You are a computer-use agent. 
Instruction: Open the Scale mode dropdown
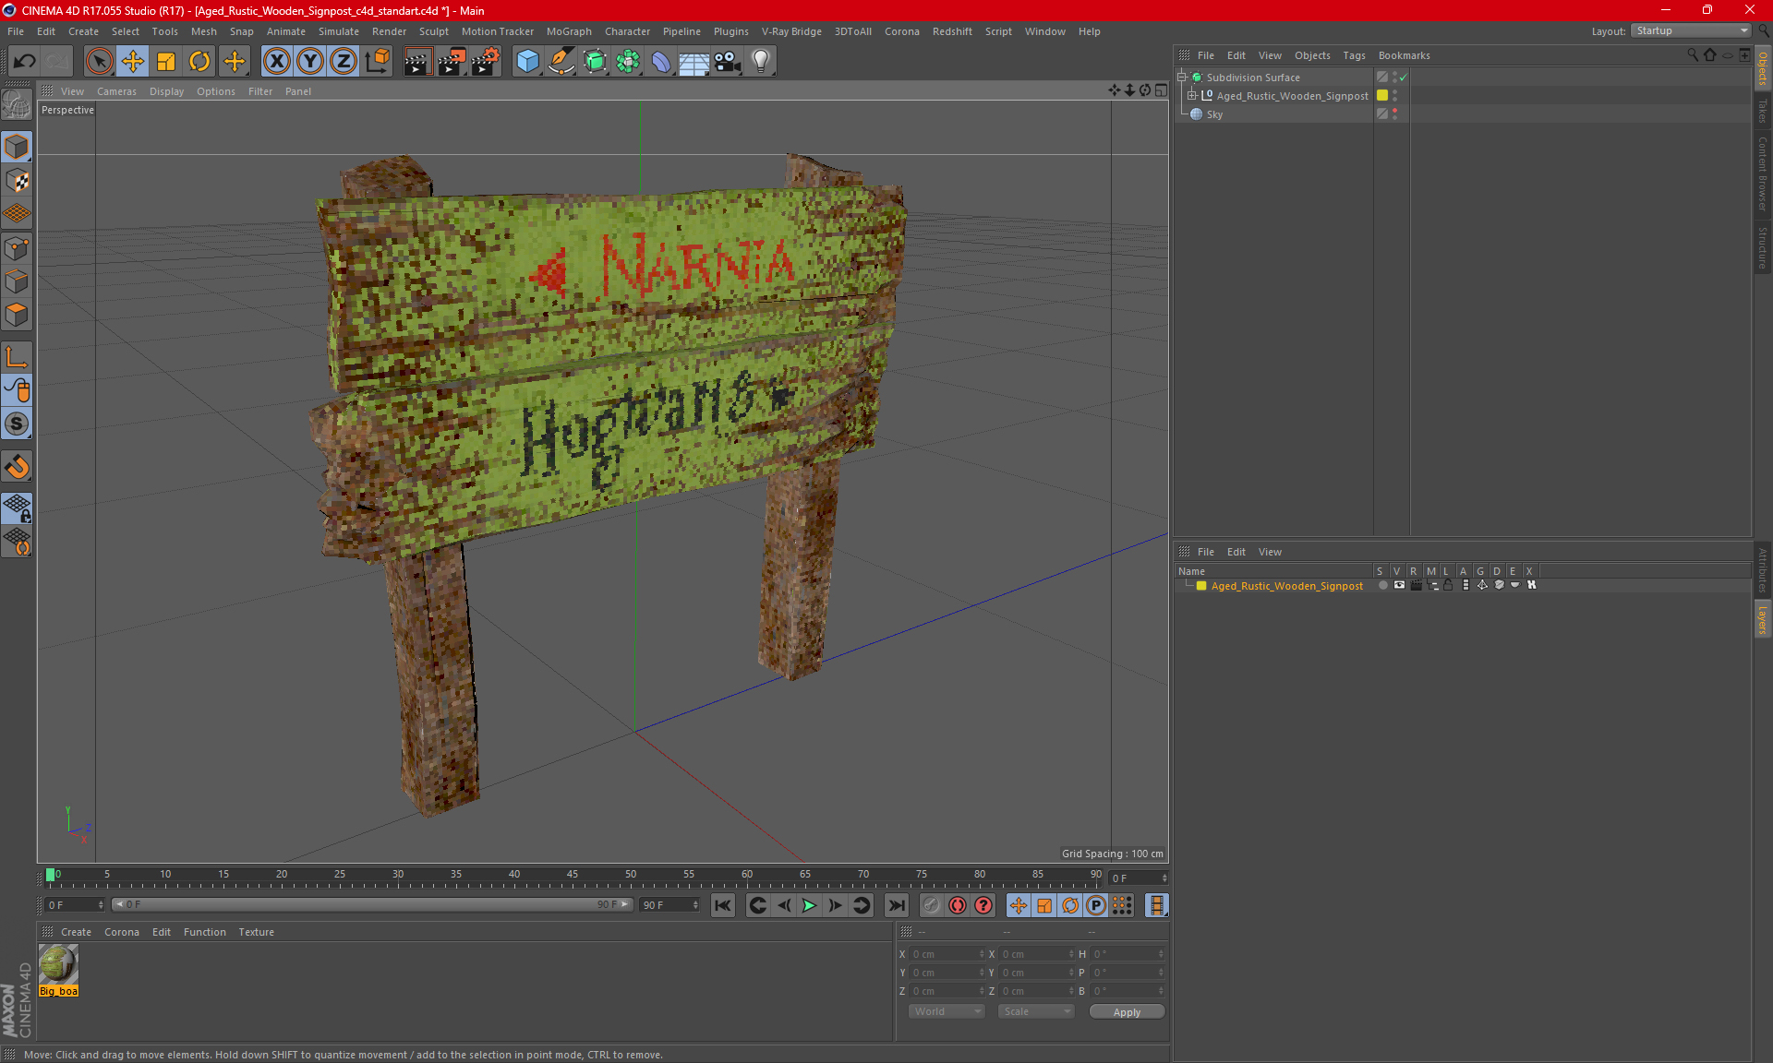pyautogui.click(x=1036, y=1011)
